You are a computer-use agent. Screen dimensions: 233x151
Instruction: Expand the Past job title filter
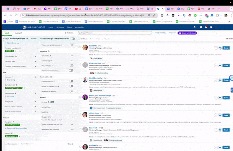(x=35, y=102)
